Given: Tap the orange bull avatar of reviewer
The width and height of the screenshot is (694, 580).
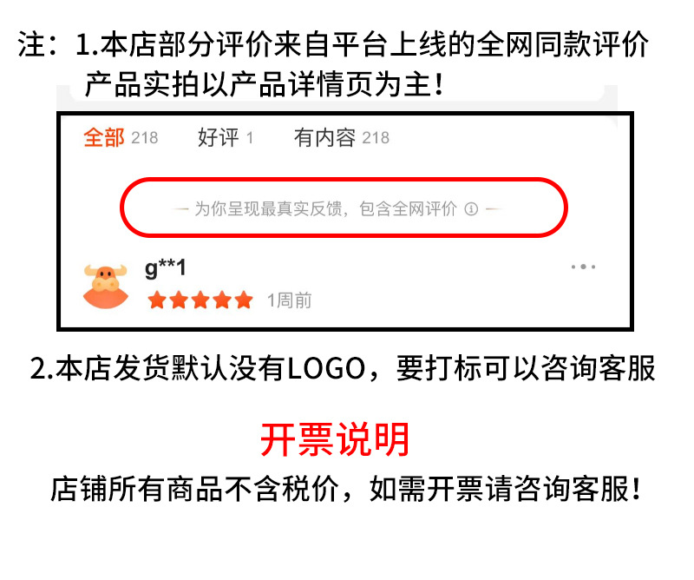Looking at the screenshot, I should pyautogui.click(x=106, y=286).
